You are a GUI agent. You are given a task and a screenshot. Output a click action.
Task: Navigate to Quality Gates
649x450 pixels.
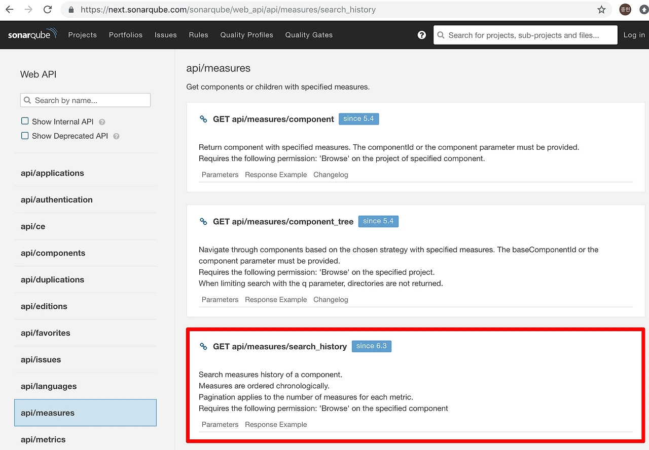309,35
